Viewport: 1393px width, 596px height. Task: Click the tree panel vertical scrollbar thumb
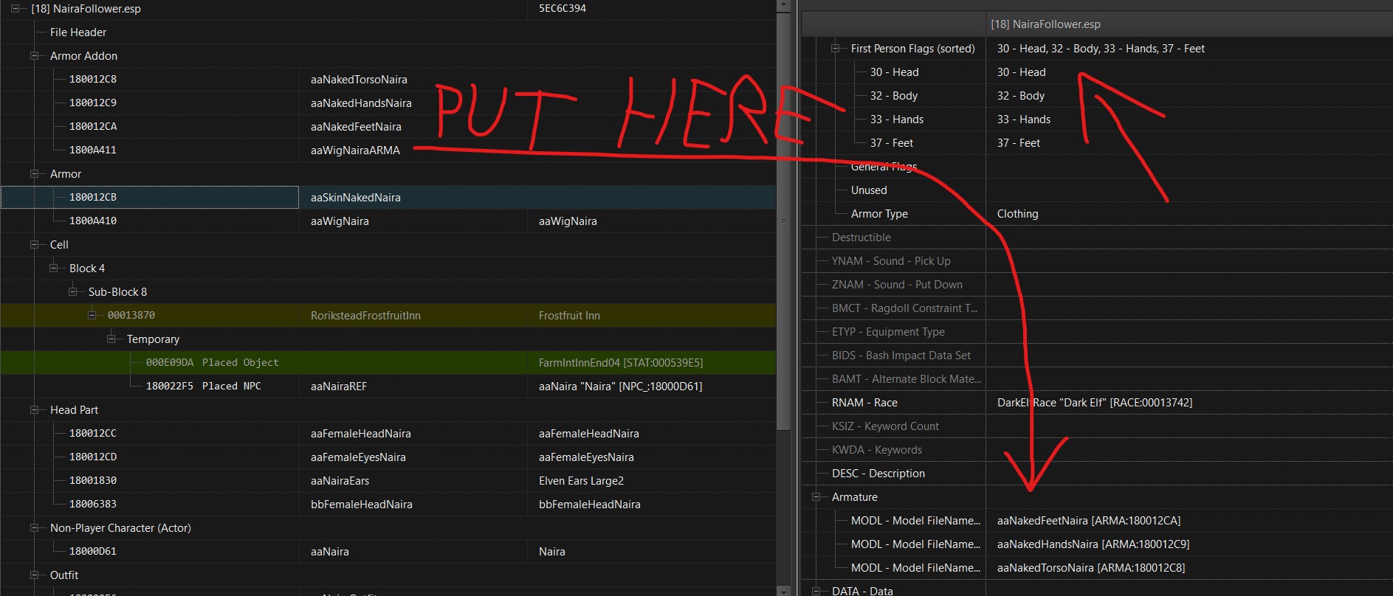coord(783,221)
